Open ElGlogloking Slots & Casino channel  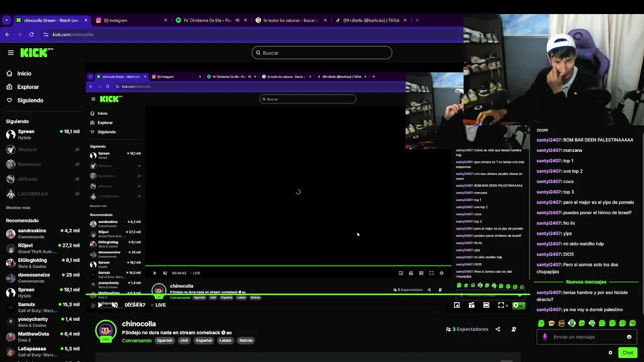42,263
